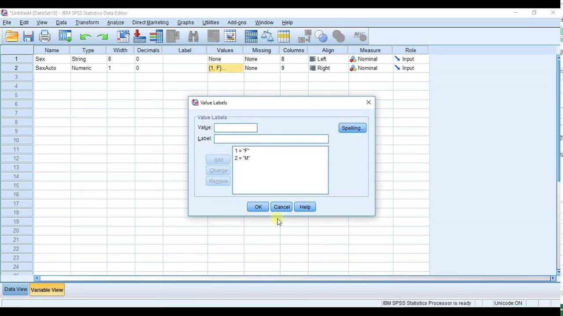Toggle the Value labels toolbar icon
The height and width of the screenshot is (316, 563).
[305, 36]
